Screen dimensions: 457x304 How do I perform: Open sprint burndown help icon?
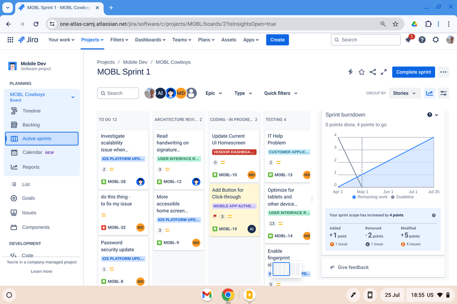click(x=429, y=115)
